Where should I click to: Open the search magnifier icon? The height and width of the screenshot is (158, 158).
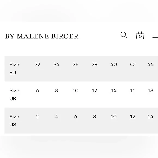pos(124,35)
